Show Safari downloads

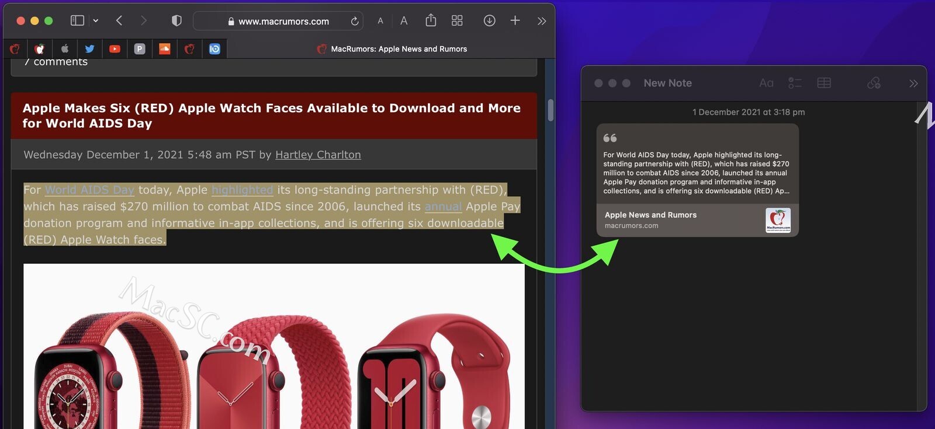click(490, 20)
